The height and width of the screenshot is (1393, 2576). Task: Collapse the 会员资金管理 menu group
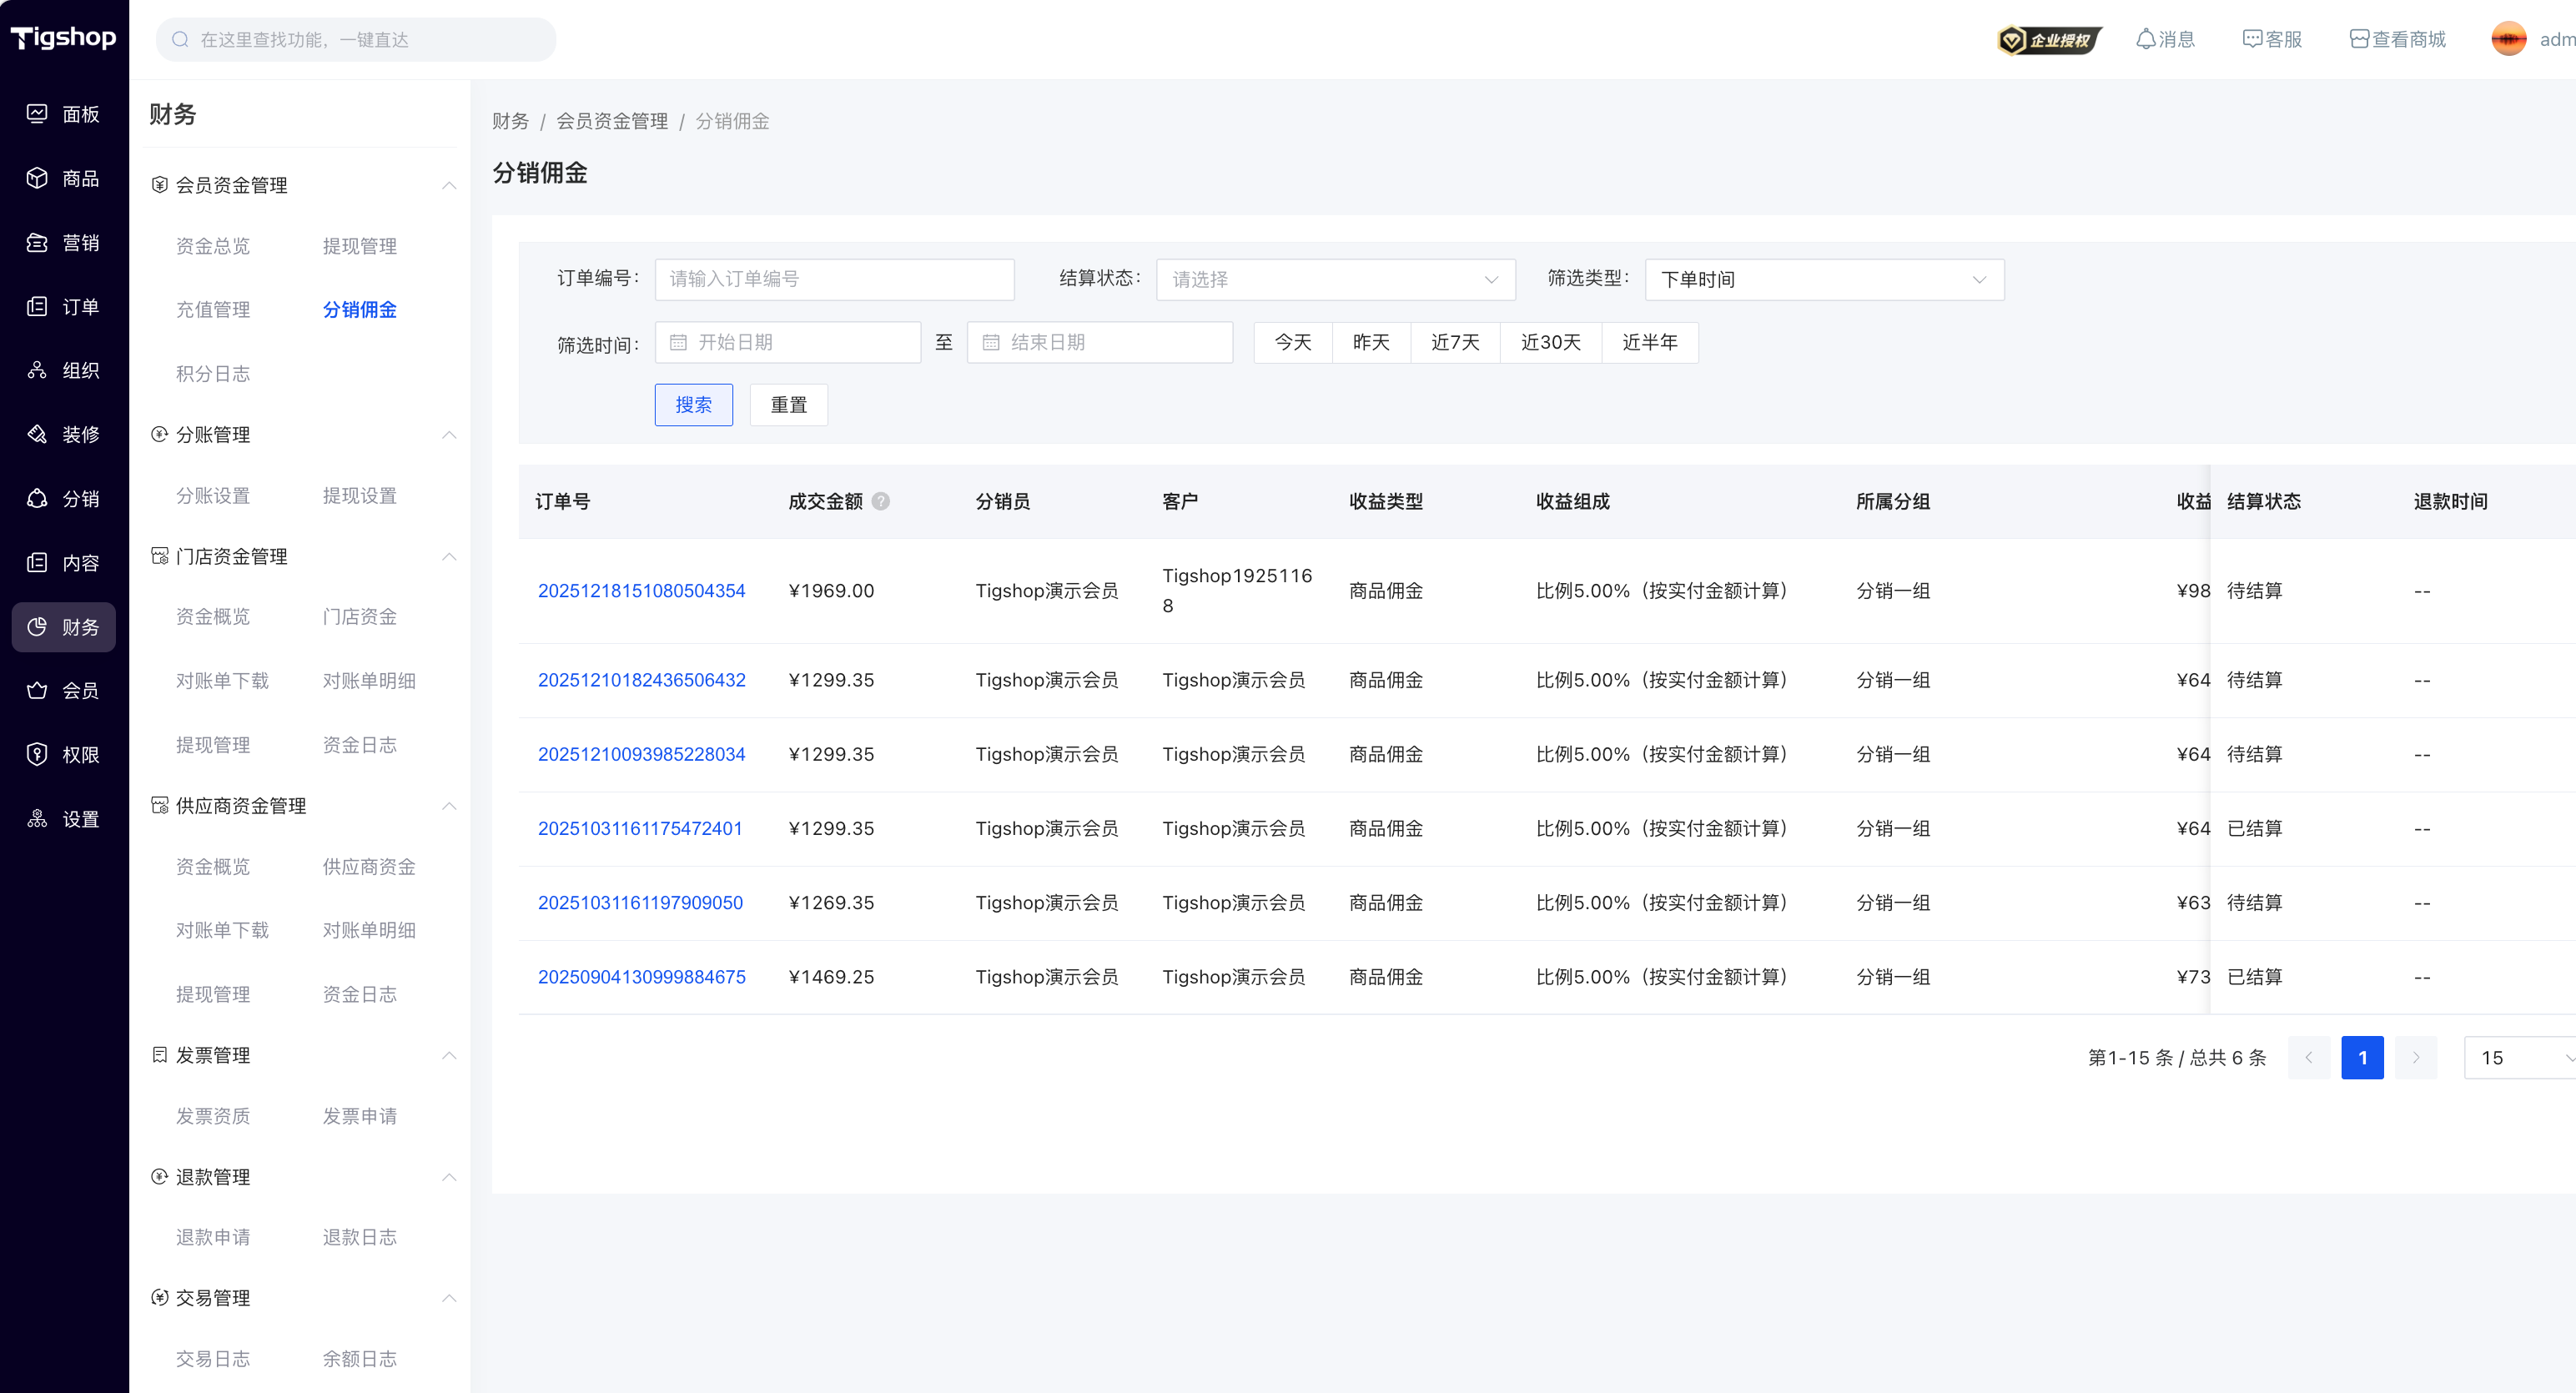(449, 185)
